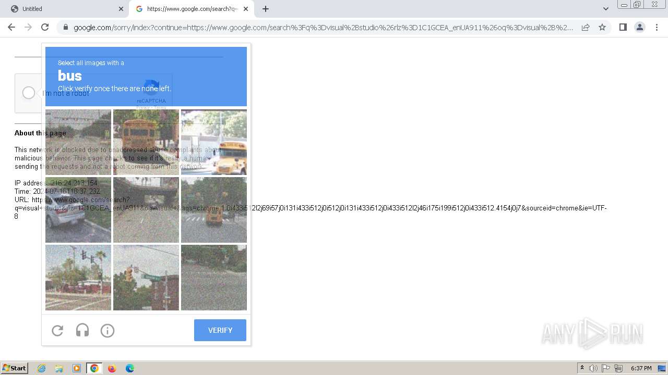
Task: Bookmark this page with star
Action: (602, 27)
